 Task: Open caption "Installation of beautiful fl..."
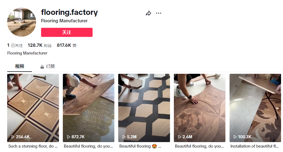pyautogui.click(x=255, y=146)
